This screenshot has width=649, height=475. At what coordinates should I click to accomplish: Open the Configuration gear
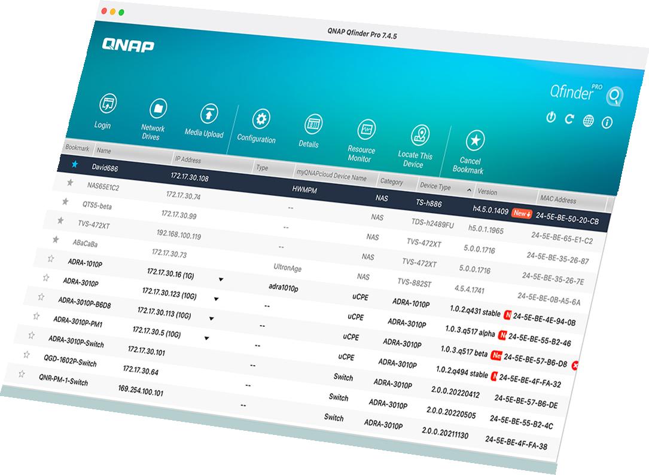258,125
